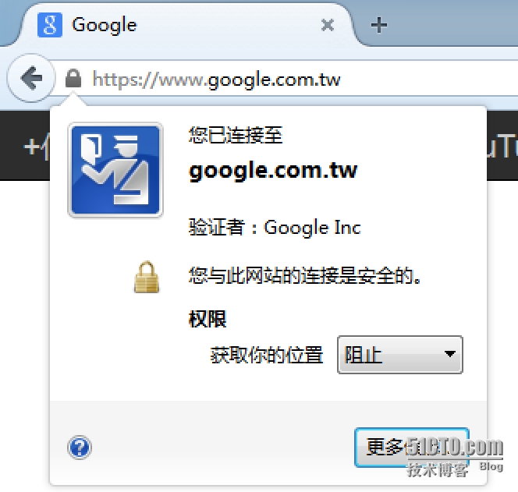This screenshot has width=518, height=492.
Task: Open the +你 link in black bar
Action: tap(37, 146)
